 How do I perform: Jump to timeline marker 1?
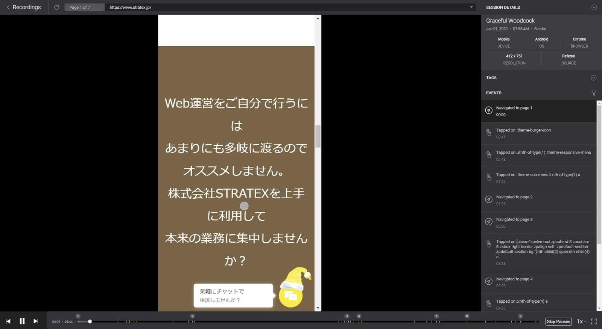tap(78, 316)
